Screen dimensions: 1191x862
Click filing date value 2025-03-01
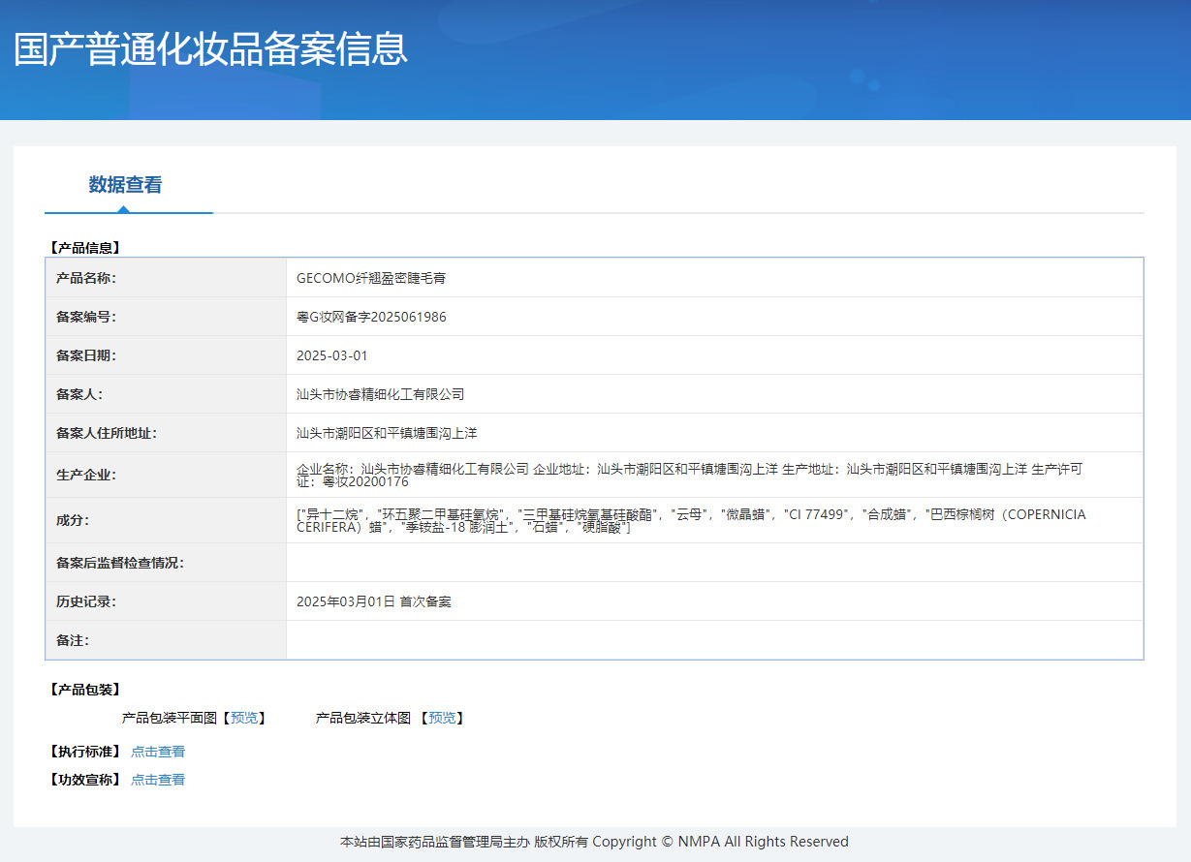click(x=332, y=355)
